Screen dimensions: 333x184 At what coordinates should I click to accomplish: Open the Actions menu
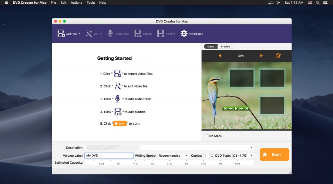click(x=77, y=3)
